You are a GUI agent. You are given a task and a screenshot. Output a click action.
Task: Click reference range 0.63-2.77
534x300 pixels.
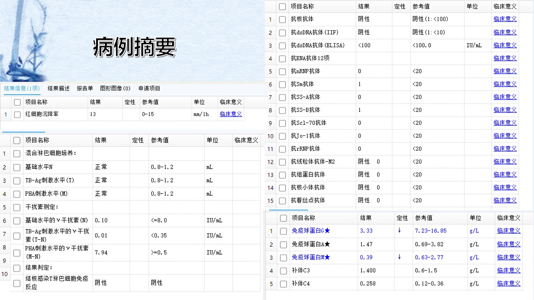[429, 257]
